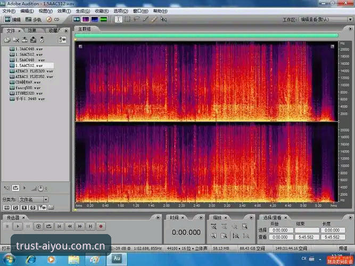Screen dimensions: 355x266
Task: Switch to the 效果 panel tab
Action: pos(32,30)
